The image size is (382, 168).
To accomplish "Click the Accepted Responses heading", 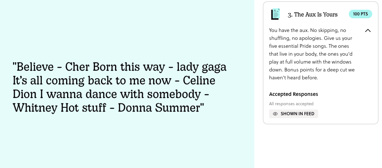I will click(294, 94).
